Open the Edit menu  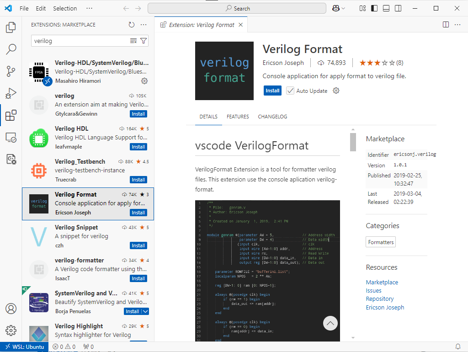click(41, 8)
